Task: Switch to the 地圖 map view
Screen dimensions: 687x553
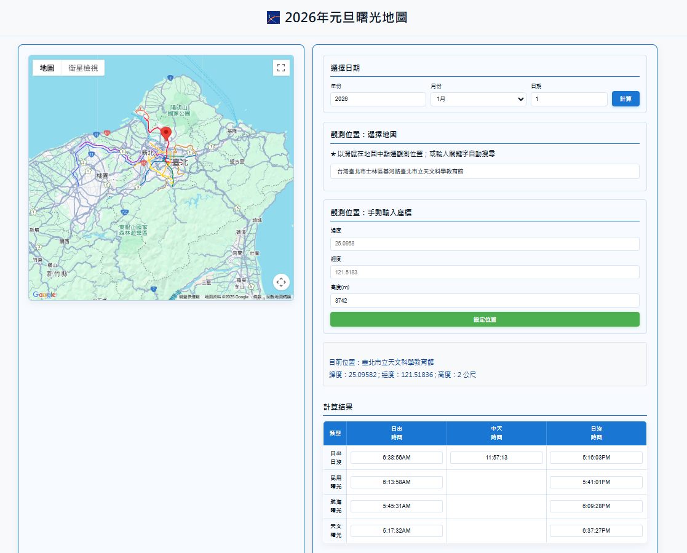Action: coord(47,68)
